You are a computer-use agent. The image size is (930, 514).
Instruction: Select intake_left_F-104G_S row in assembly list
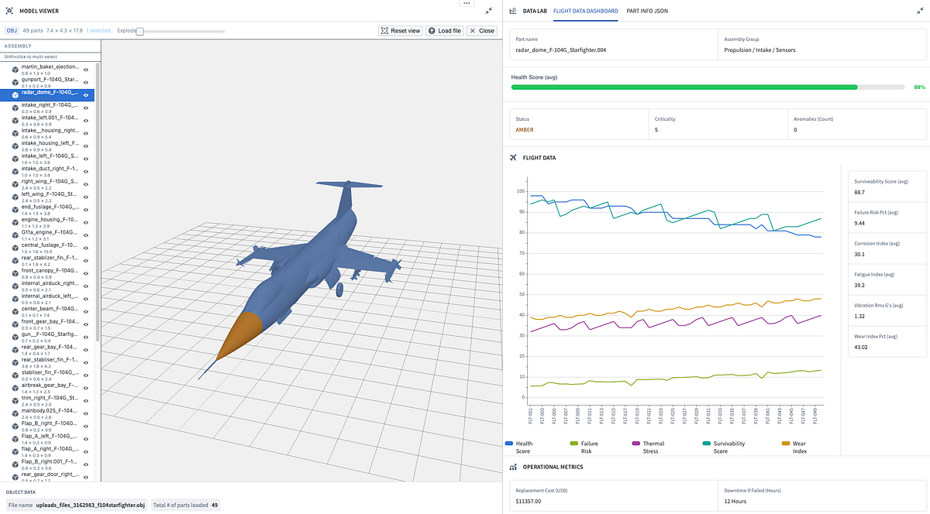[x=47, y=159]
